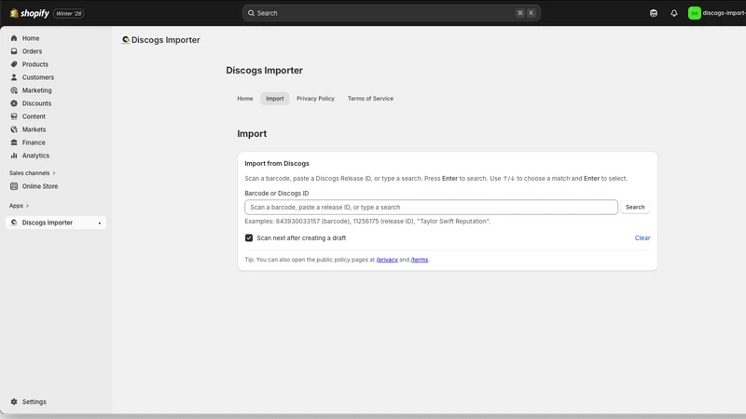The height and width of the screenshot is (419, 746).
Task: Click the Products tag icon
Action: point(14,64)
